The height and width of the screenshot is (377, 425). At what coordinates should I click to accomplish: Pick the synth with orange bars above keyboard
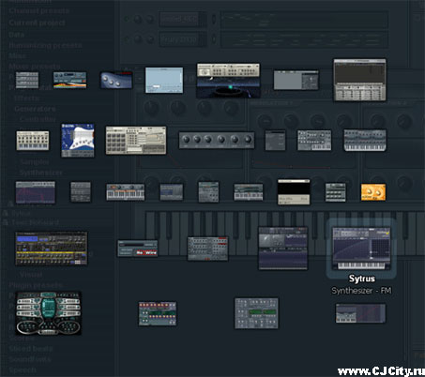tap(126, 192)
